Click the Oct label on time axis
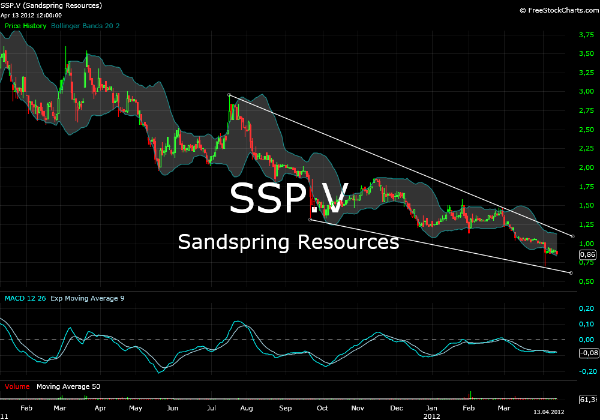The width and height of the screenshot is (600, 420). [323, 408]
